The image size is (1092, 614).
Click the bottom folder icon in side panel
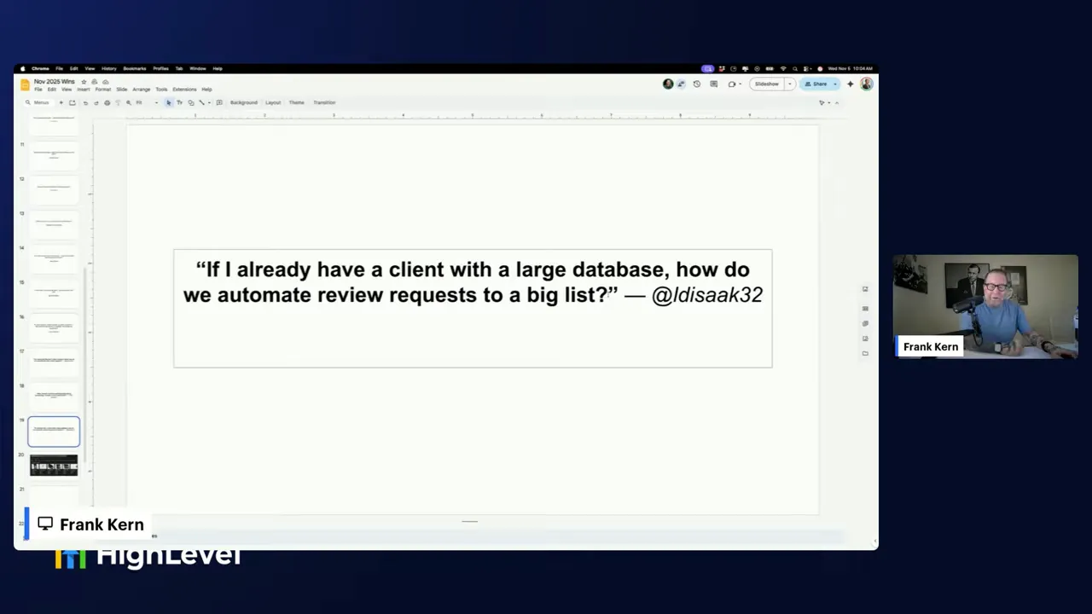coord(865,353)
